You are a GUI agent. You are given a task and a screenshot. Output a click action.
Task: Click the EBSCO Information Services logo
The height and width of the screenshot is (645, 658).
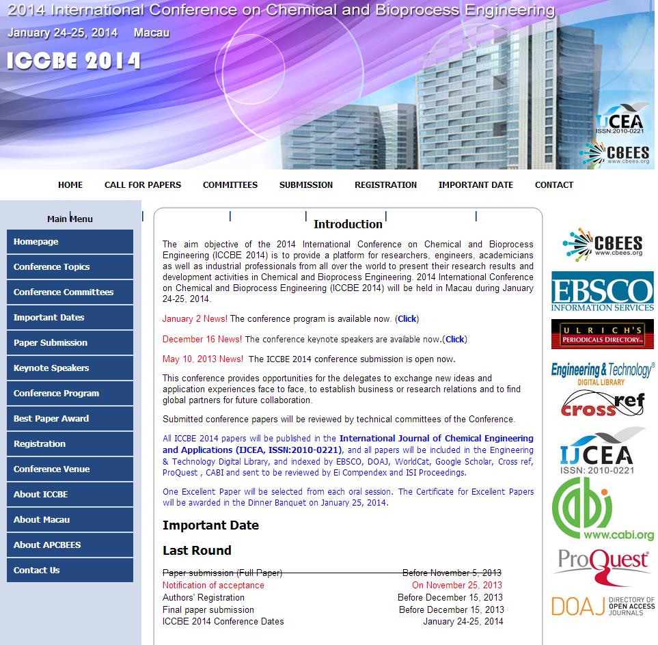click(x=602, y=292)
